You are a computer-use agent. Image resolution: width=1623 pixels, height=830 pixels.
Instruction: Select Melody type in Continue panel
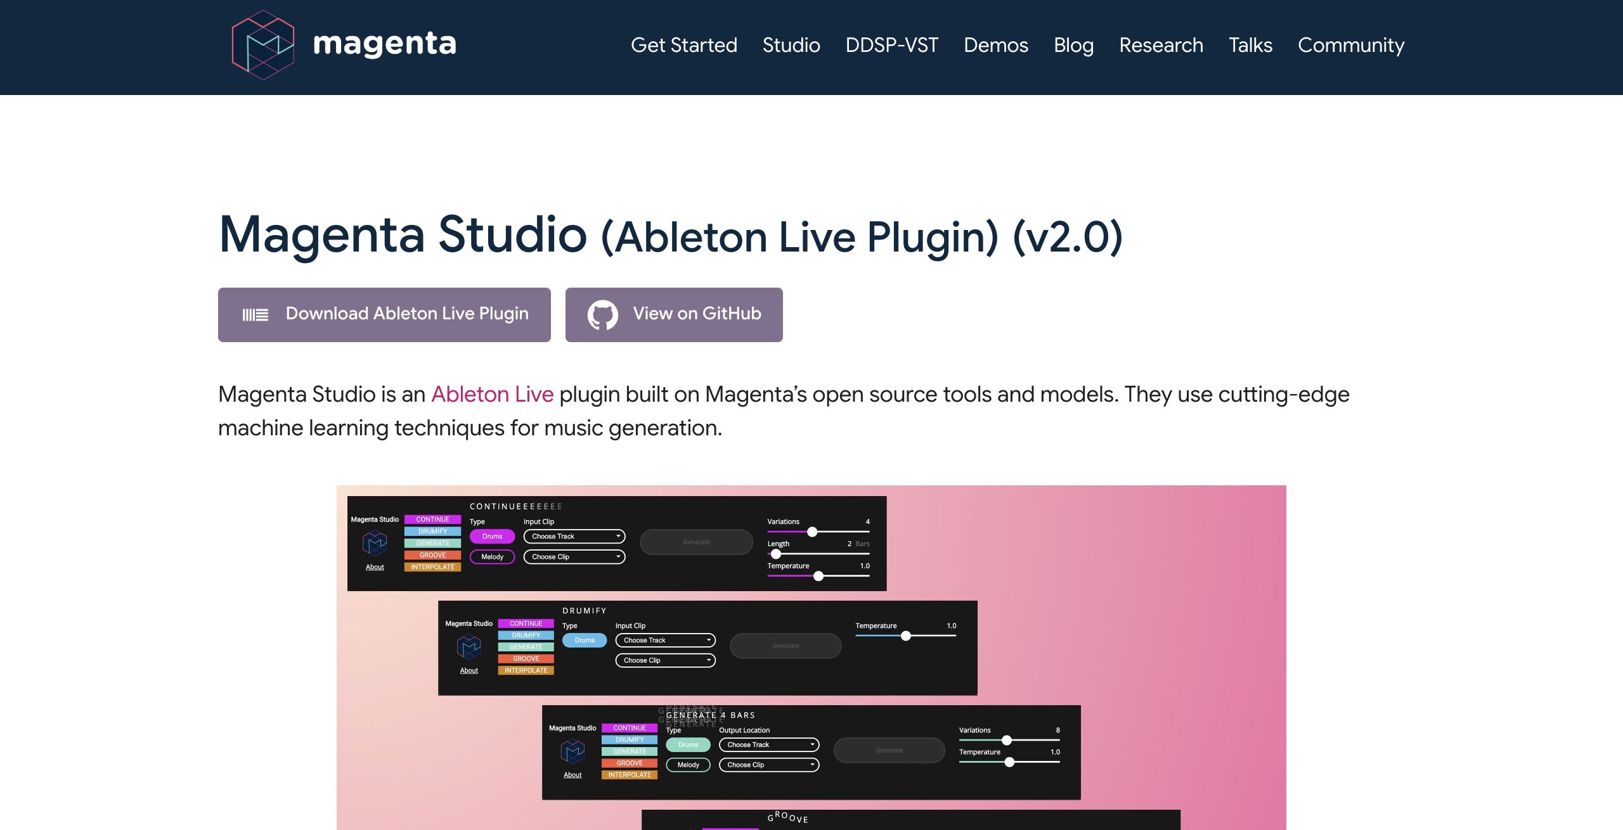click(x=492, y=557)
